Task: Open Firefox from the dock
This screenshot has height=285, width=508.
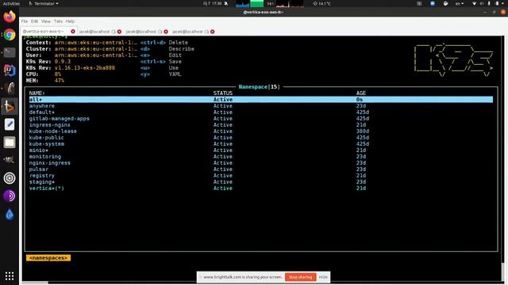Action: tap(10, 17)
